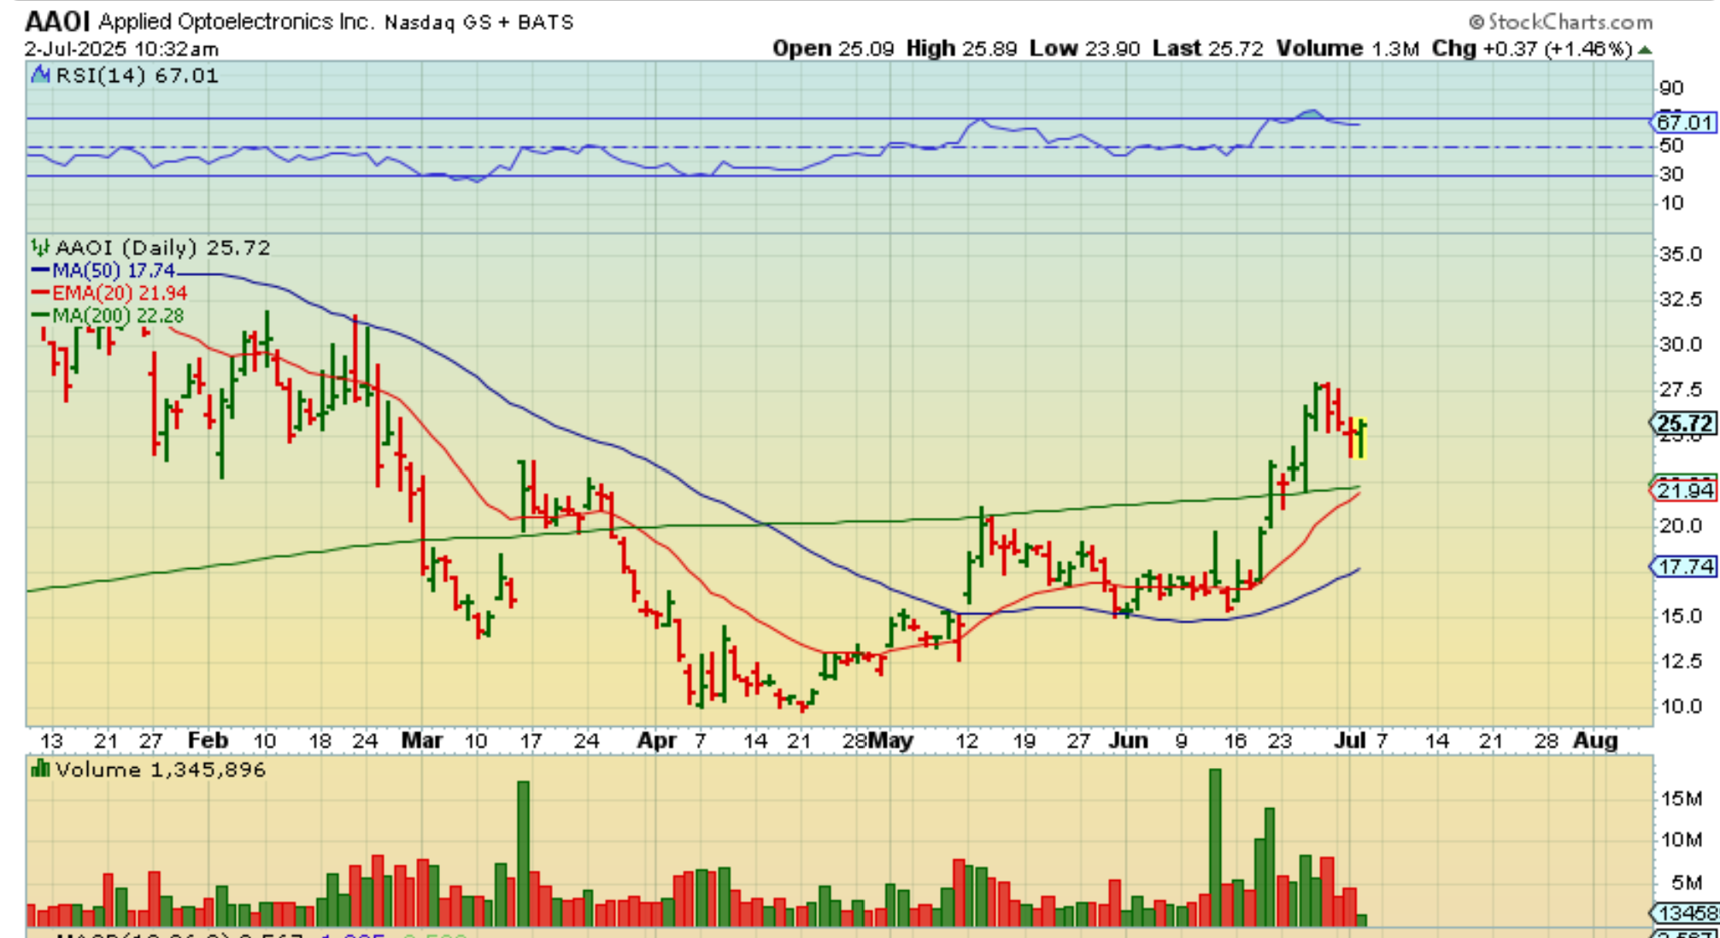Click the tall mid-March green volume spike
1720x938 pixels.
(x=523, y=853)
